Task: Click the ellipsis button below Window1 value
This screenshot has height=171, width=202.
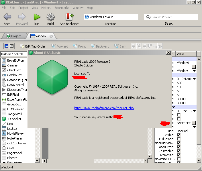Action: tap(194, 67)
